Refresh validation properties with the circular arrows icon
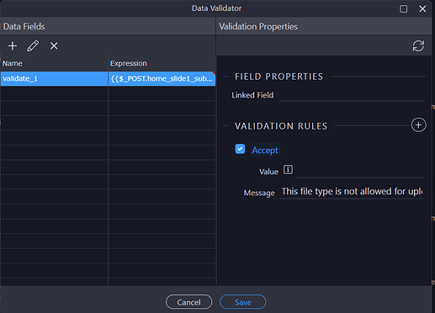This screenshot has height=313, width=435. point(418,45)
